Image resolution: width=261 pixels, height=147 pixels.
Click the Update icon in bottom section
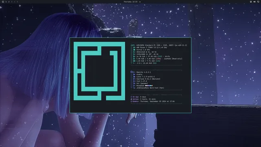pyautogui.click(x=131, y=101)
